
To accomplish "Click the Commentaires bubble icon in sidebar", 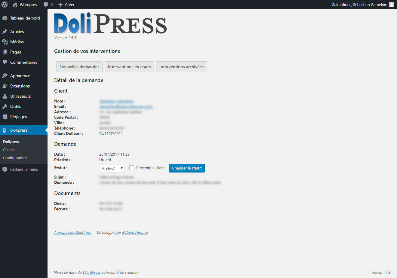I will (x=5, y=62).
